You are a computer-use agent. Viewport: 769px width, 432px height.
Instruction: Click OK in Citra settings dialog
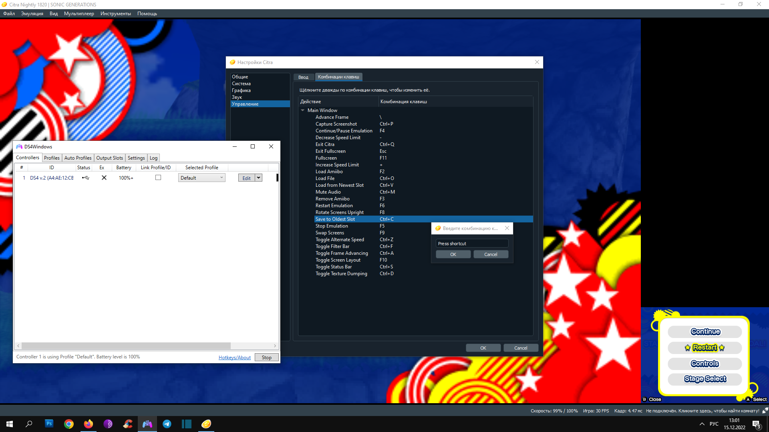pyautogui.click(x=483, y=348)
